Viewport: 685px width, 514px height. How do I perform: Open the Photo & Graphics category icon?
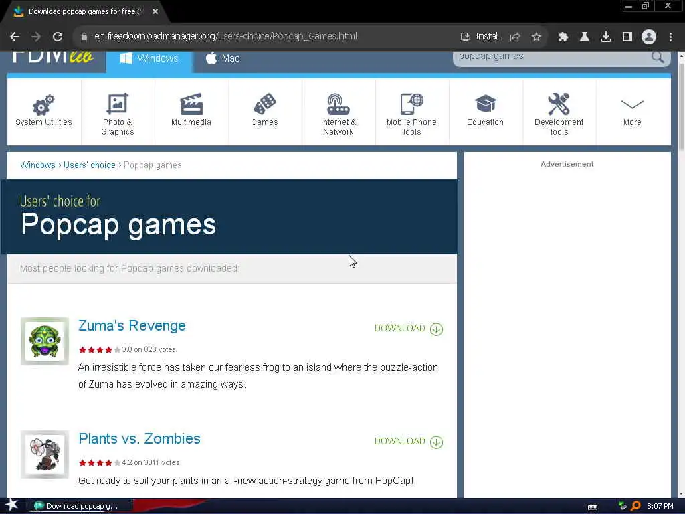(x=118, y=114)
